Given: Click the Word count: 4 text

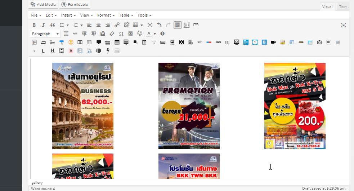Looking at the screenshot, I should click(x=43, y=188).
